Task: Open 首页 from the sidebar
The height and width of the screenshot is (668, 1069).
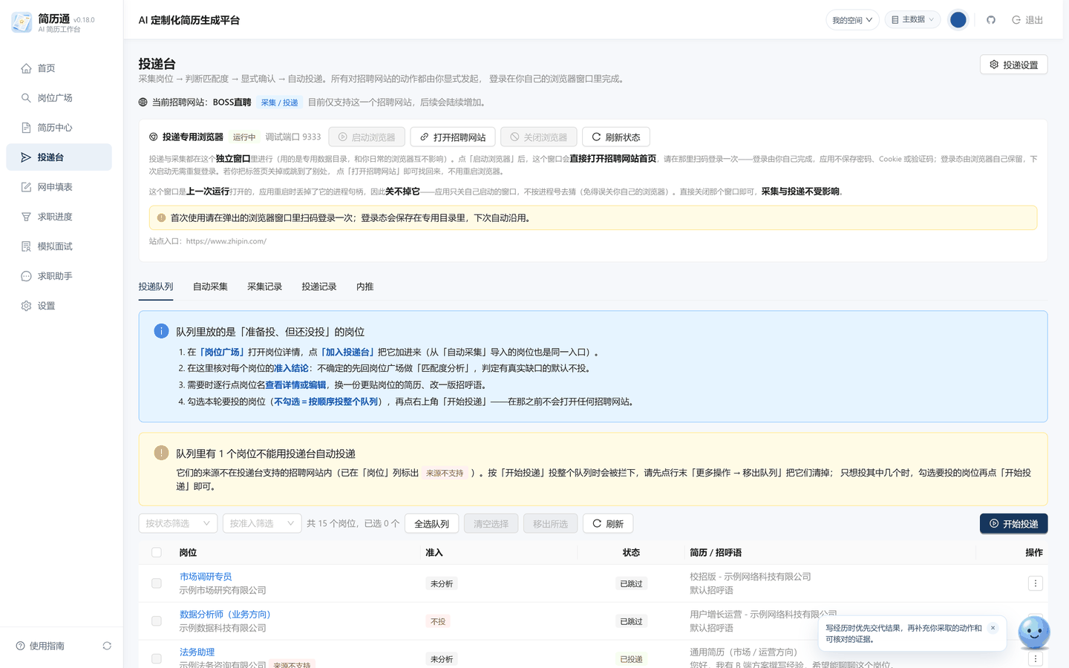Action: [x=59, y=68]
